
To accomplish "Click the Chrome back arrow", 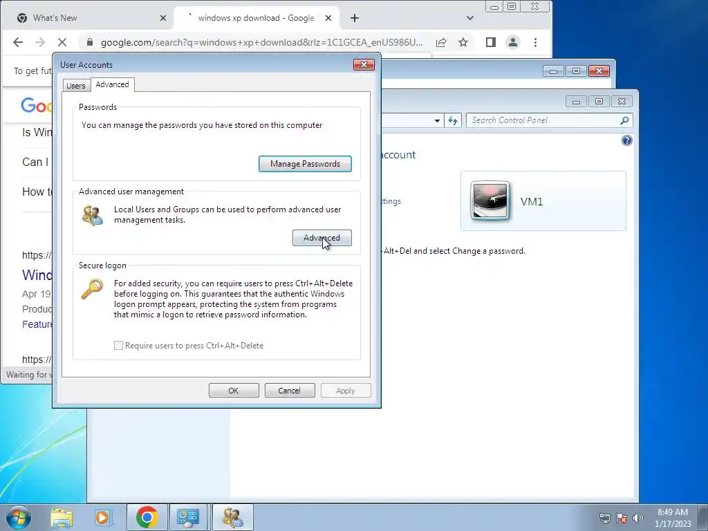I will 18,42.
